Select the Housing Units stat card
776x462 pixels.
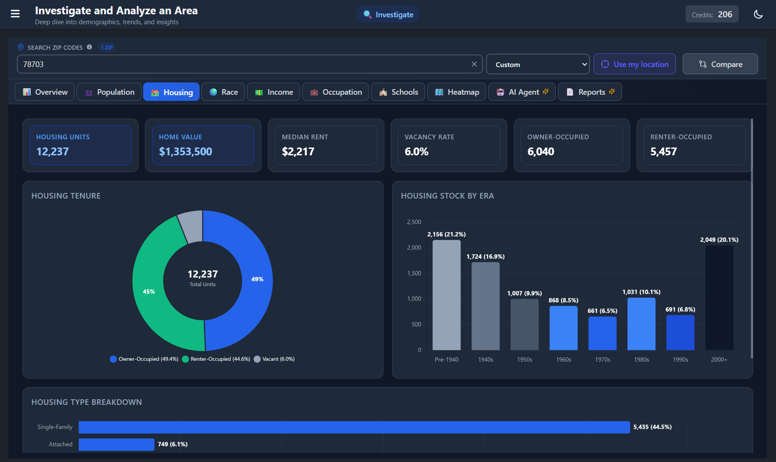(x=80, y=145)
